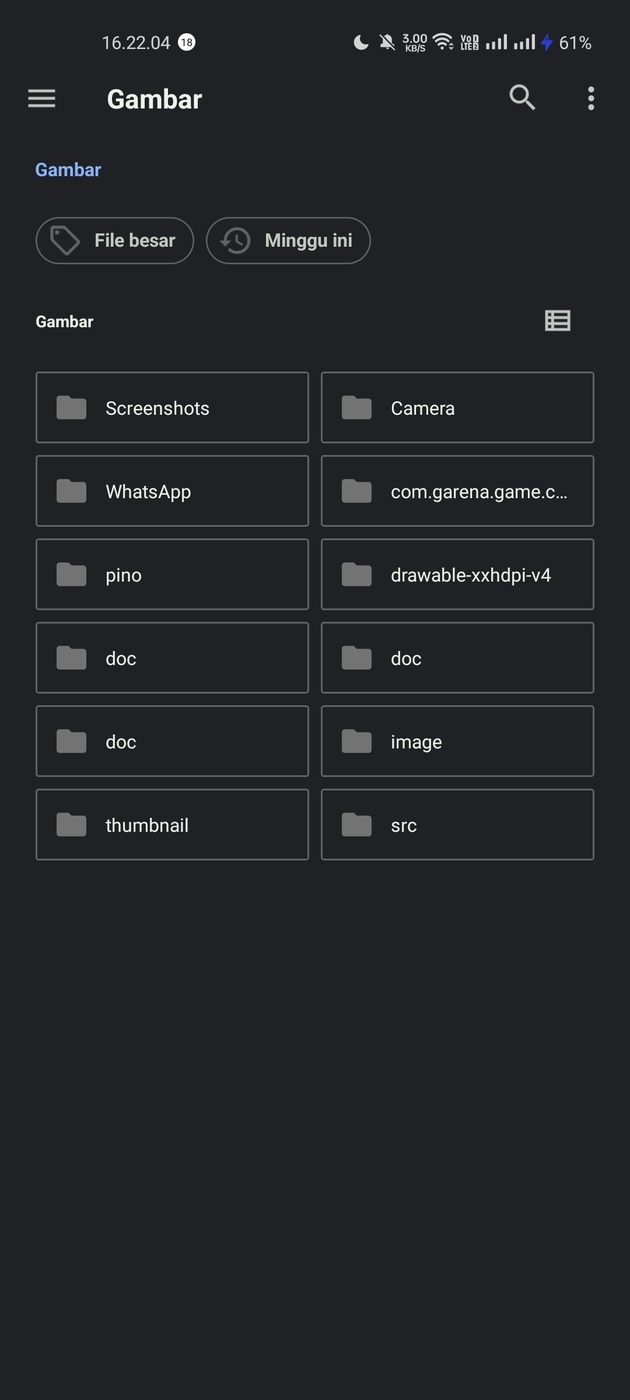Viewport: 630px width, 1400px height.
Task: Open the hamburger navigation menu
Action: tap(41, 99)
